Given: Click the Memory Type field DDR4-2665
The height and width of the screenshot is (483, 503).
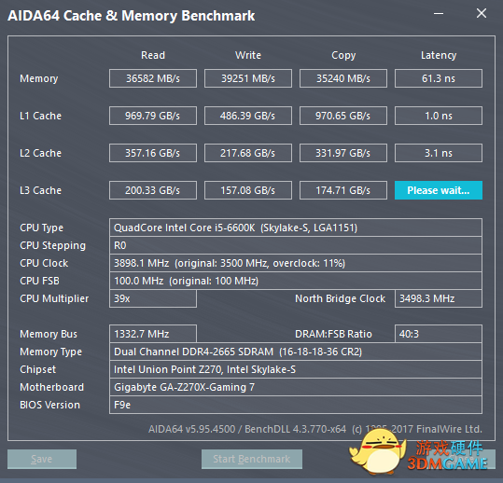Looking at the screenshot, I should click(x=296, y=352).
